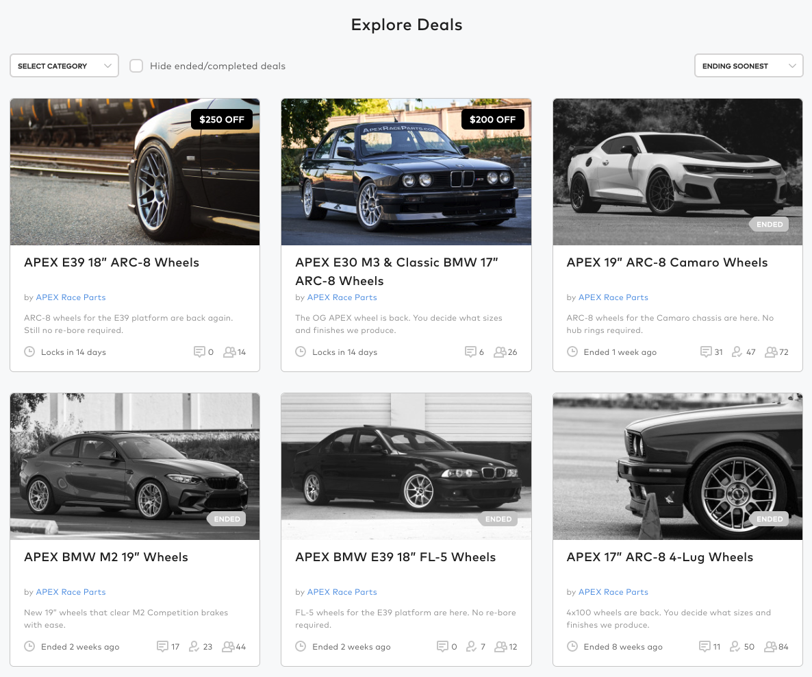Click description "4x100 wheels are back"

[668, 619]
